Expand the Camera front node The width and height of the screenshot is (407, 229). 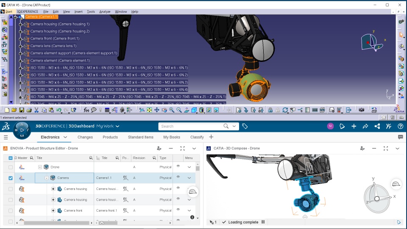pyautogui.click(x=53, y=211)
